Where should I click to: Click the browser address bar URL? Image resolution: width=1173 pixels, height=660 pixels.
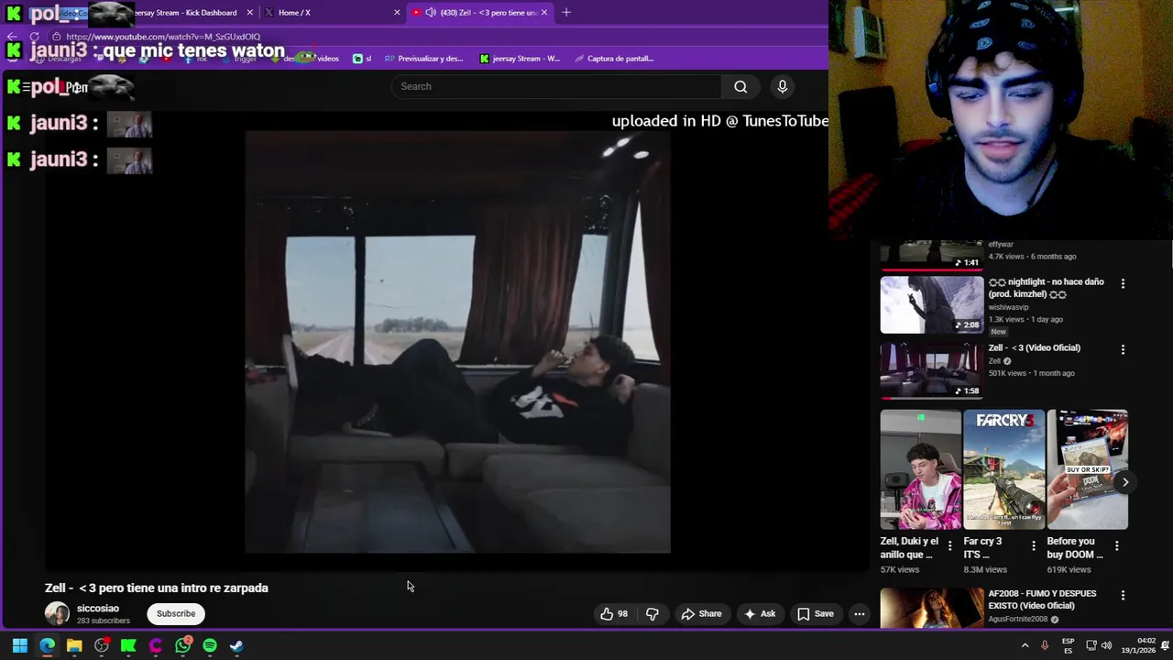coord(163,37)
